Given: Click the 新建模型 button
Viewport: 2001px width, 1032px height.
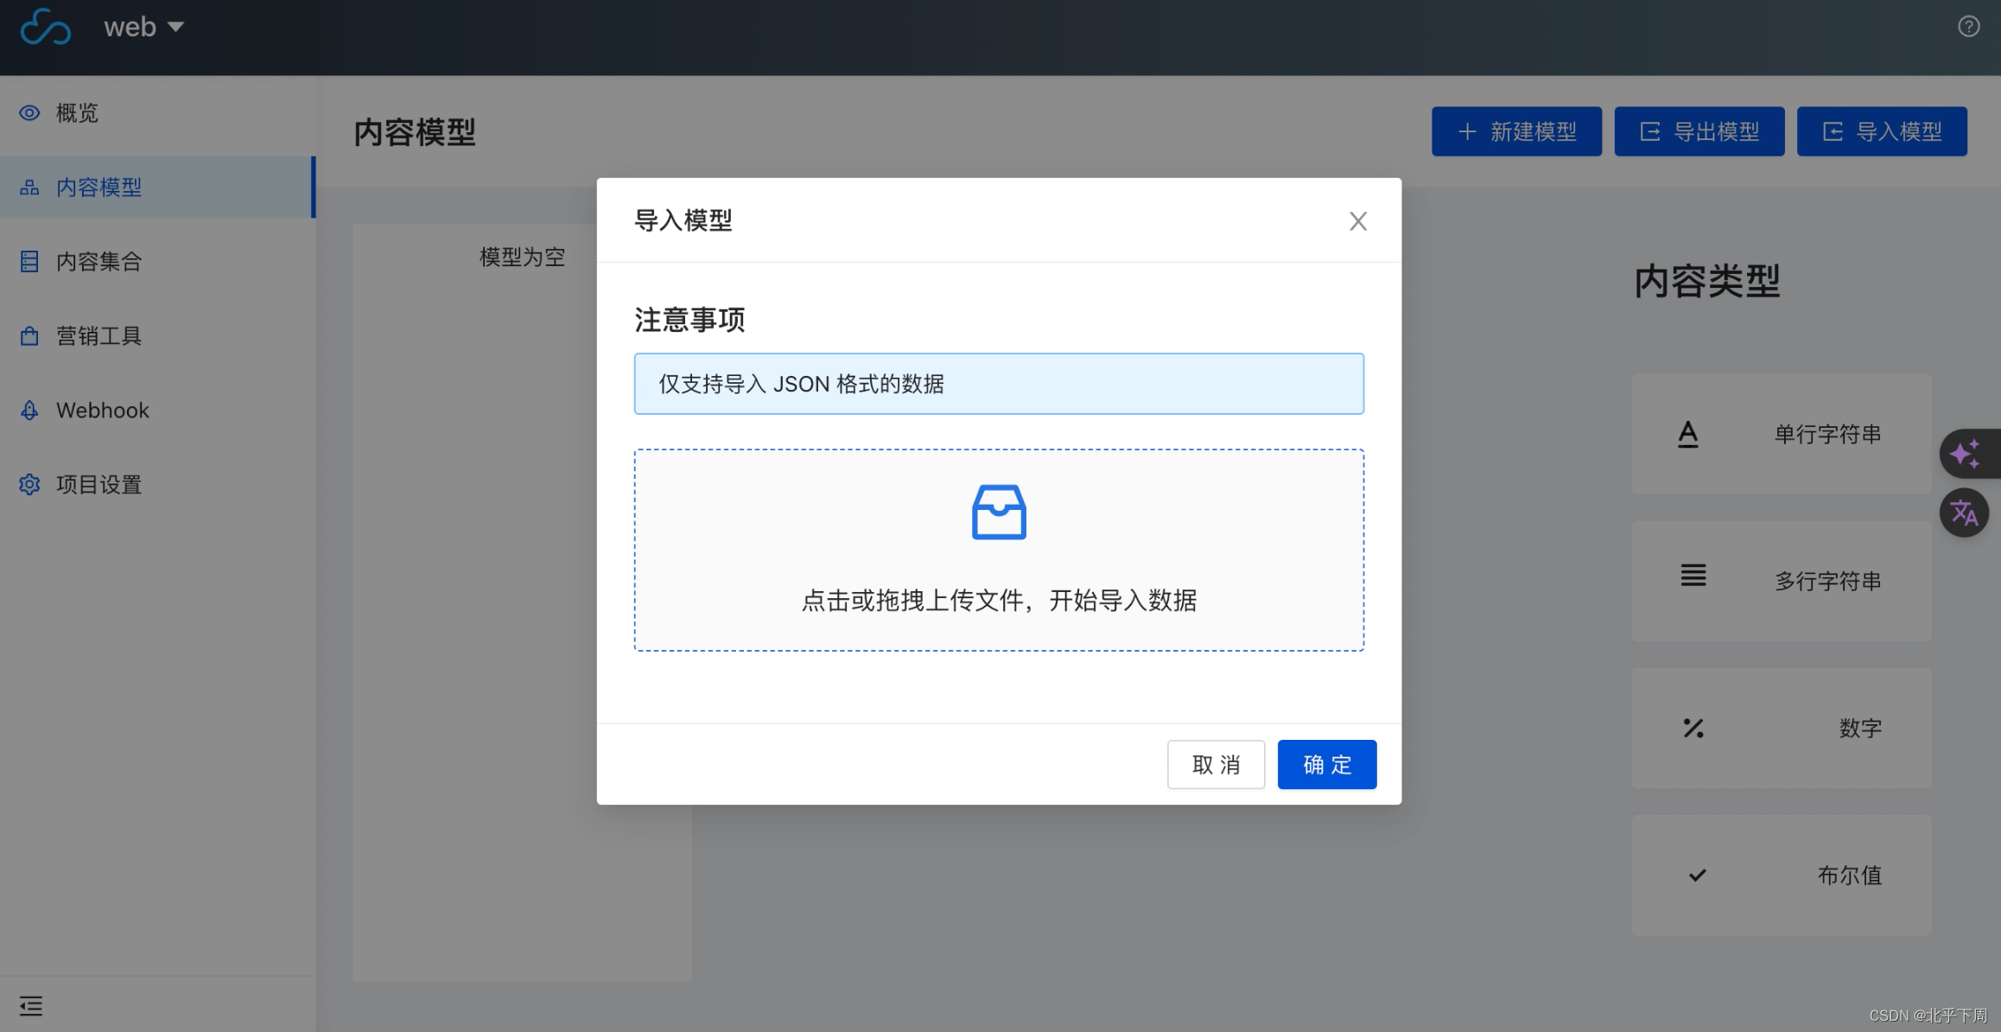Looking at the screenshot, I should tap(1516, 131).
